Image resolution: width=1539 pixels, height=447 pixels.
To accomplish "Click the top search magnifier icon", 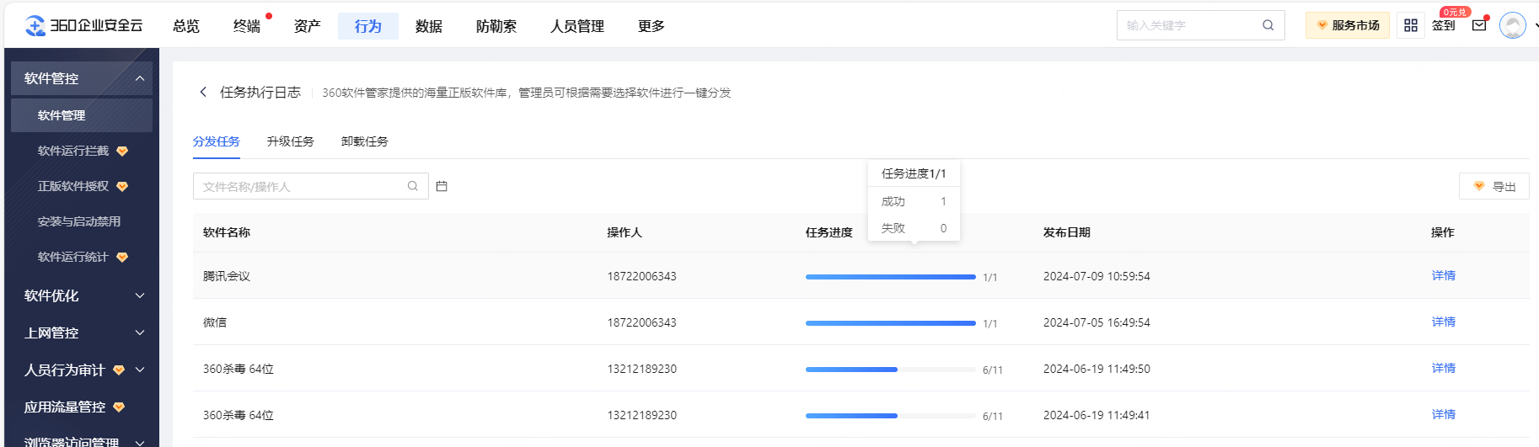I will click(x=1268, y=25).
